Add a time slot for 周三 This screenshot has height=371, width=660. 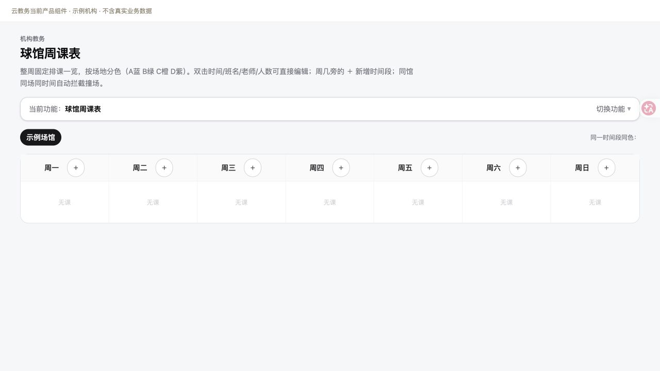tap(253, 168)
